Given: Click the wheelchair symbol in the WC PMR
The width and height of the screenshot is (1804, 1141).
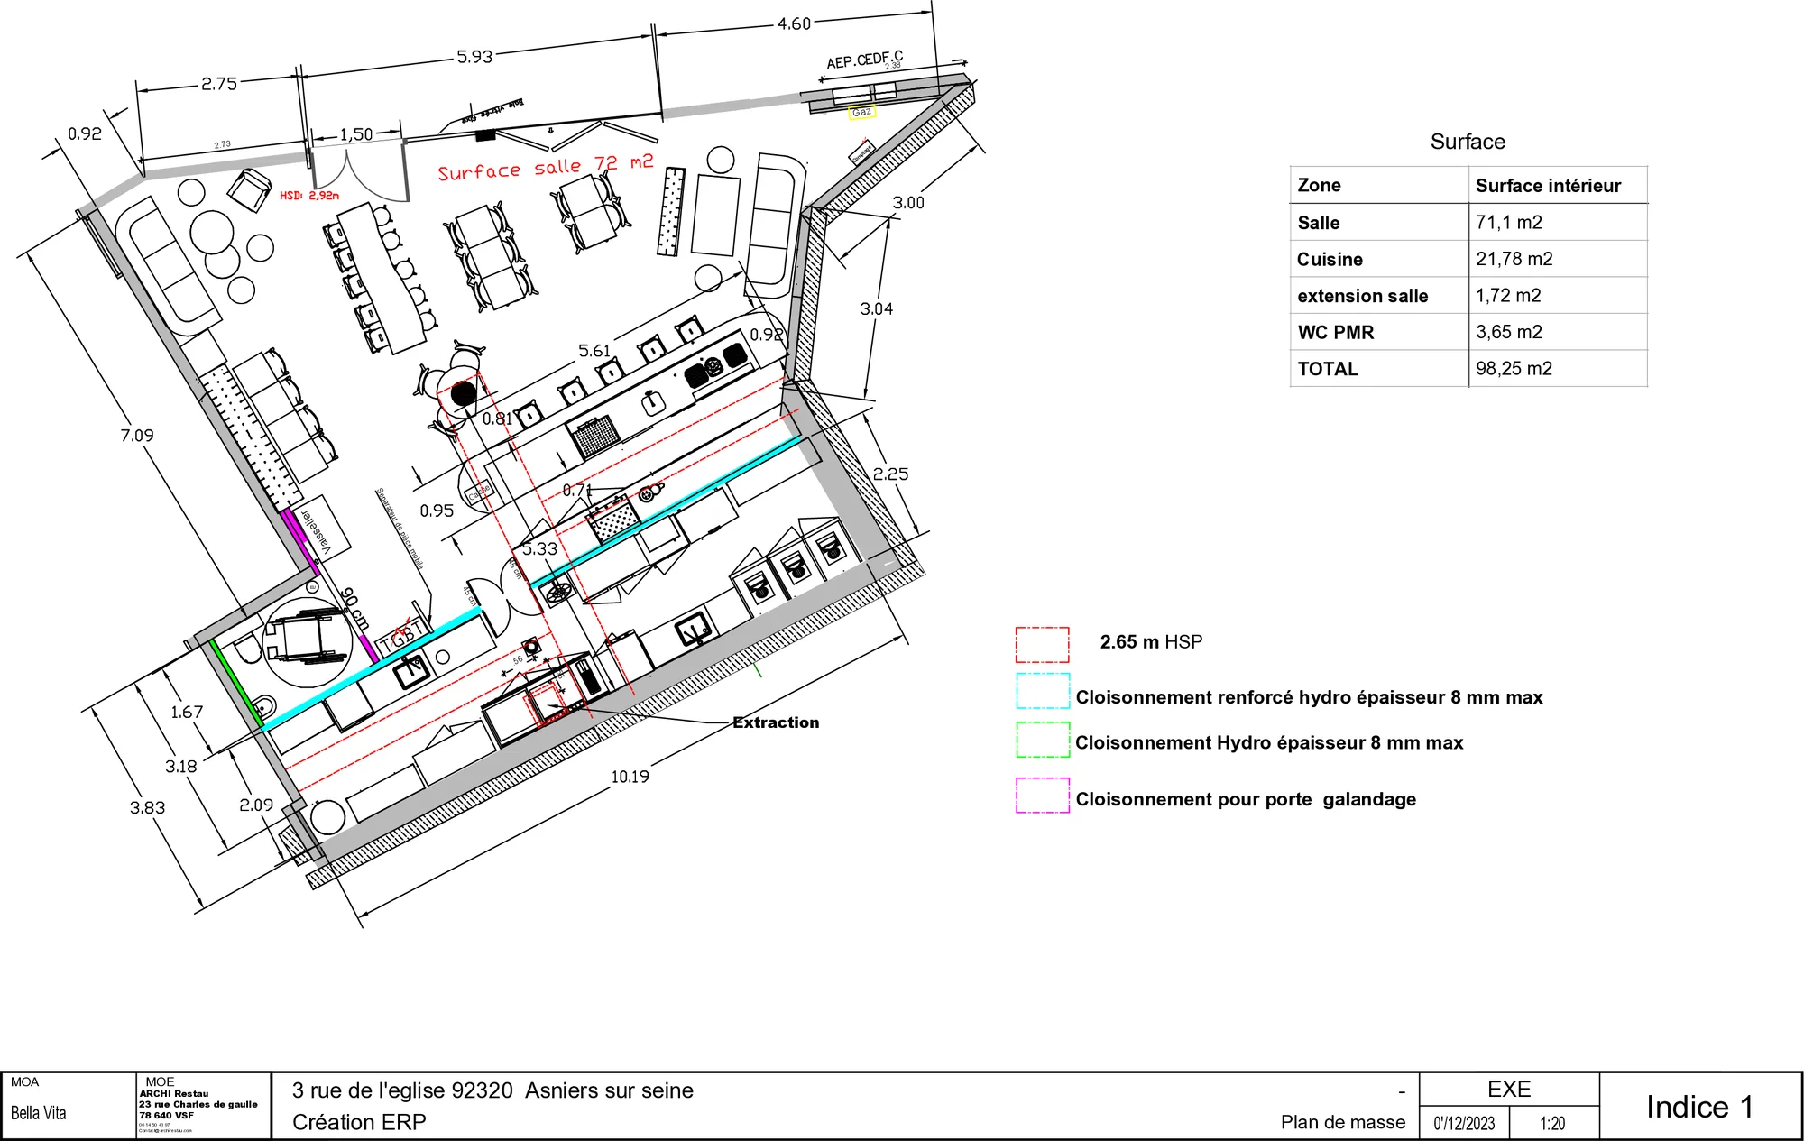Looking at the screenshot, I should pos(308,635).
